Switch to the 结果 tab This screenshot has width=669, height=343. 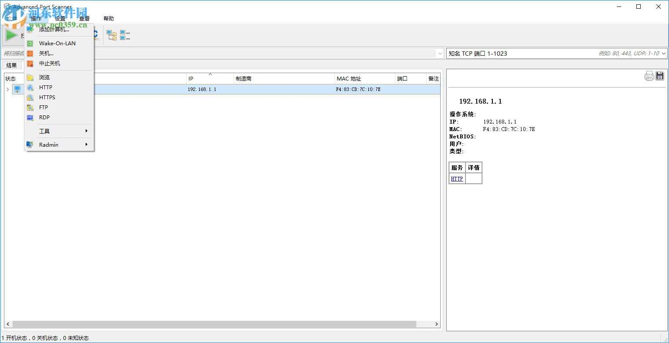(x=11, y=65)
